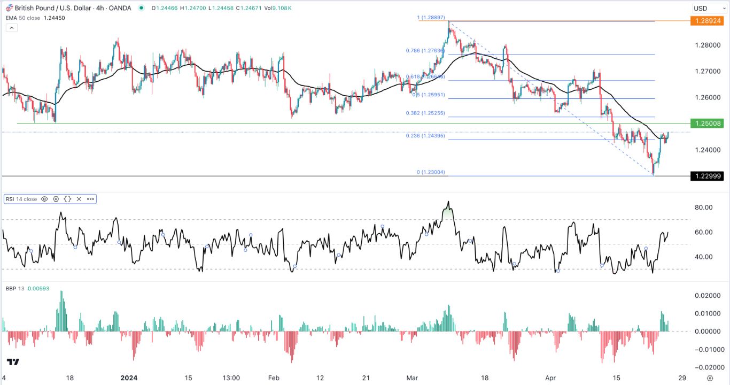Remove the RSI indicator via its X icon

click(x=79, y=199)
